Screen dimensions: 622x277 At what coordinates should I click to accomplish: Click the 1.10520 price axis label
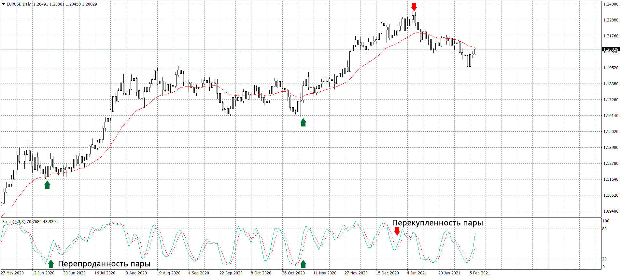pyautogui.click(x=611, y=195)
